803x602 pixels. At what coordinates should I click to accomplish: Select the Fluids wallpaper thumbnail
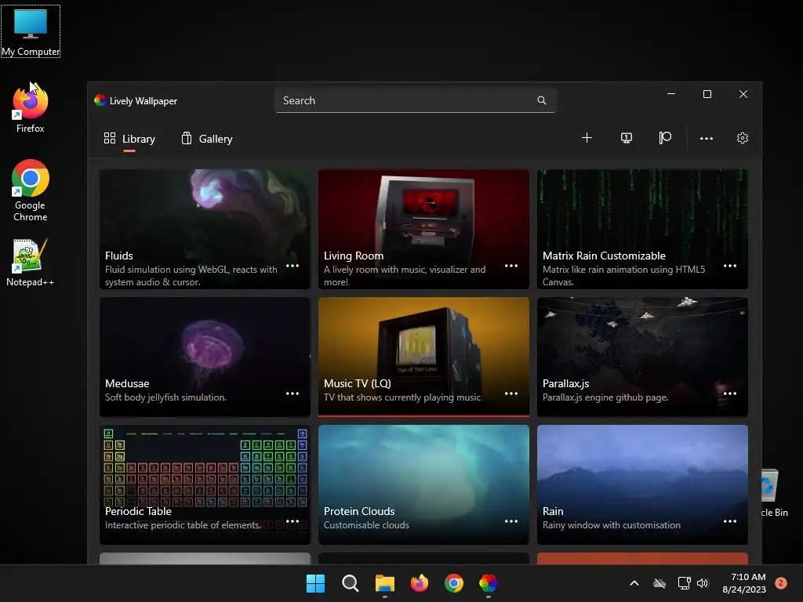(205, 229)
